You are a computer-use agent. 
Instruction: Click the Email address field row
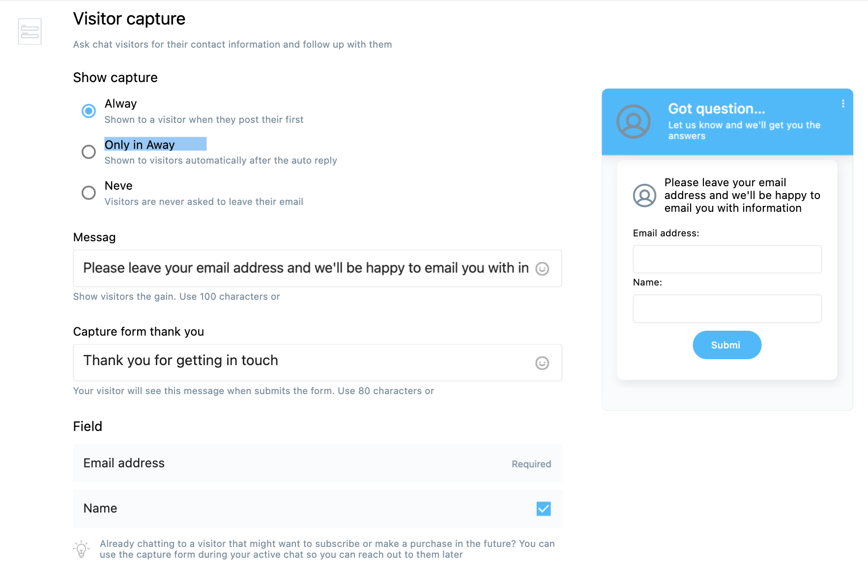(318, 463)
